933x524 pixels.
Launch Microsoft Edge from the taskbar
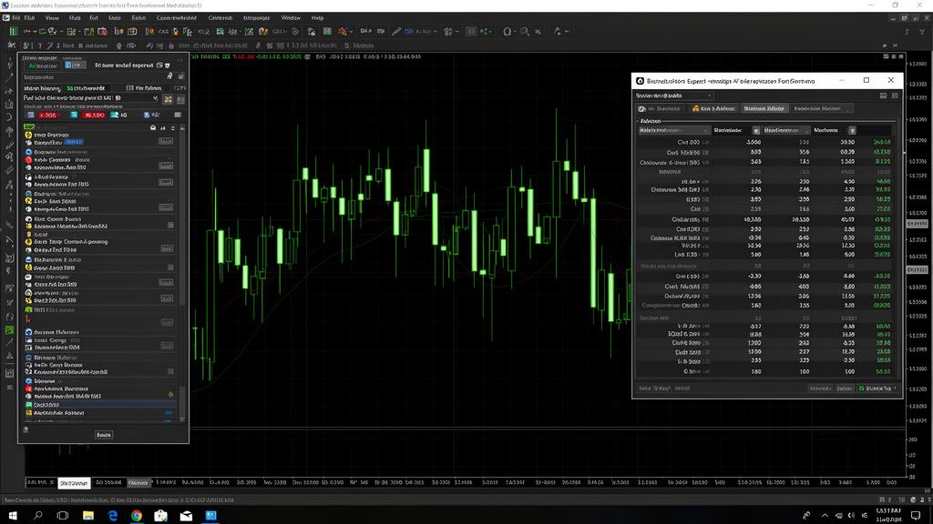pos(113,516)
